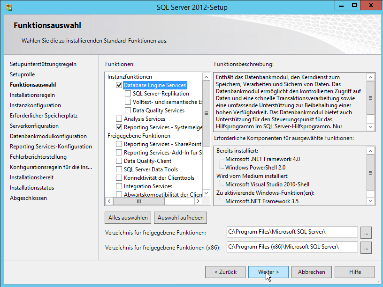
Task: Click the shared functions directory path field
Action: click(292, 232)
